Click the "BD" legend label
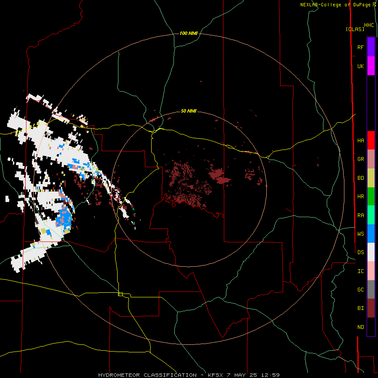 click(x=360, y=178)
